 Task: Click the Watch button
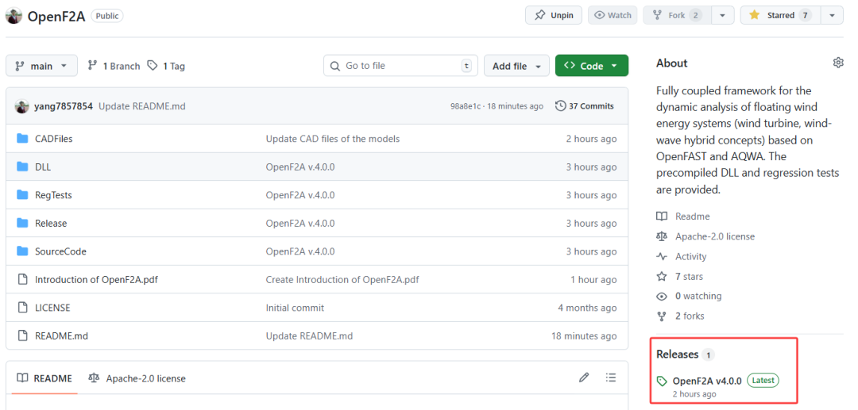click(613, 15)
